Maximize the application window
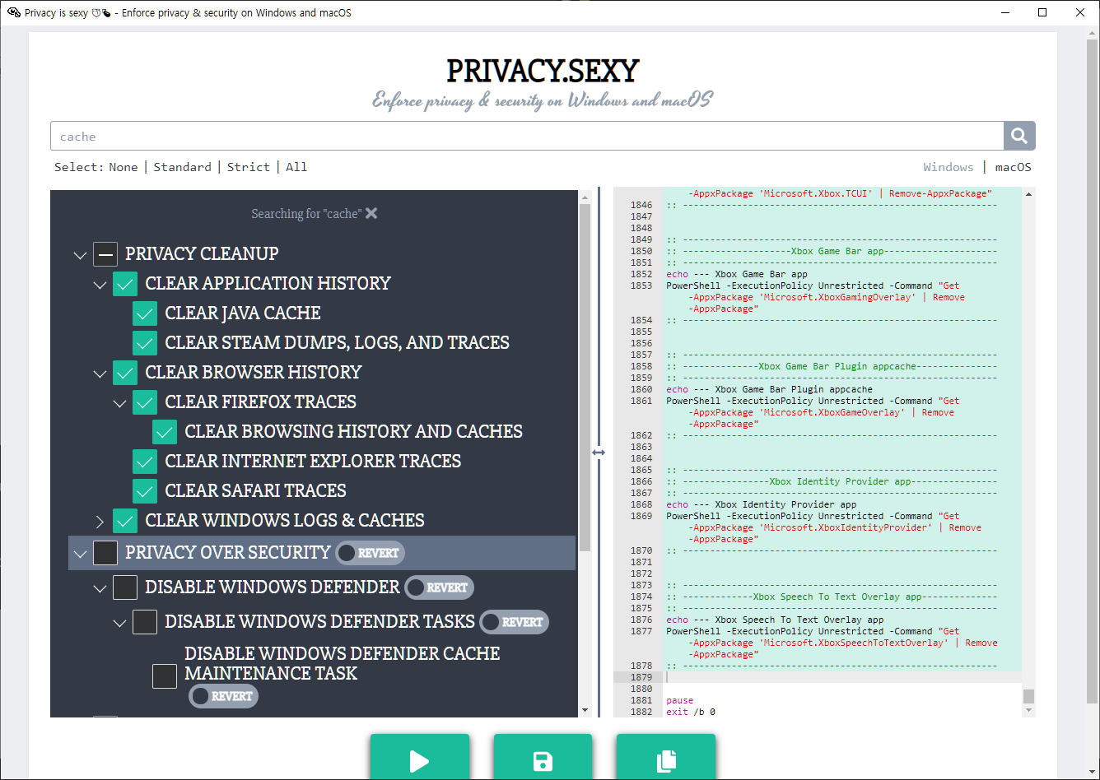 (x=1042, y=12)
